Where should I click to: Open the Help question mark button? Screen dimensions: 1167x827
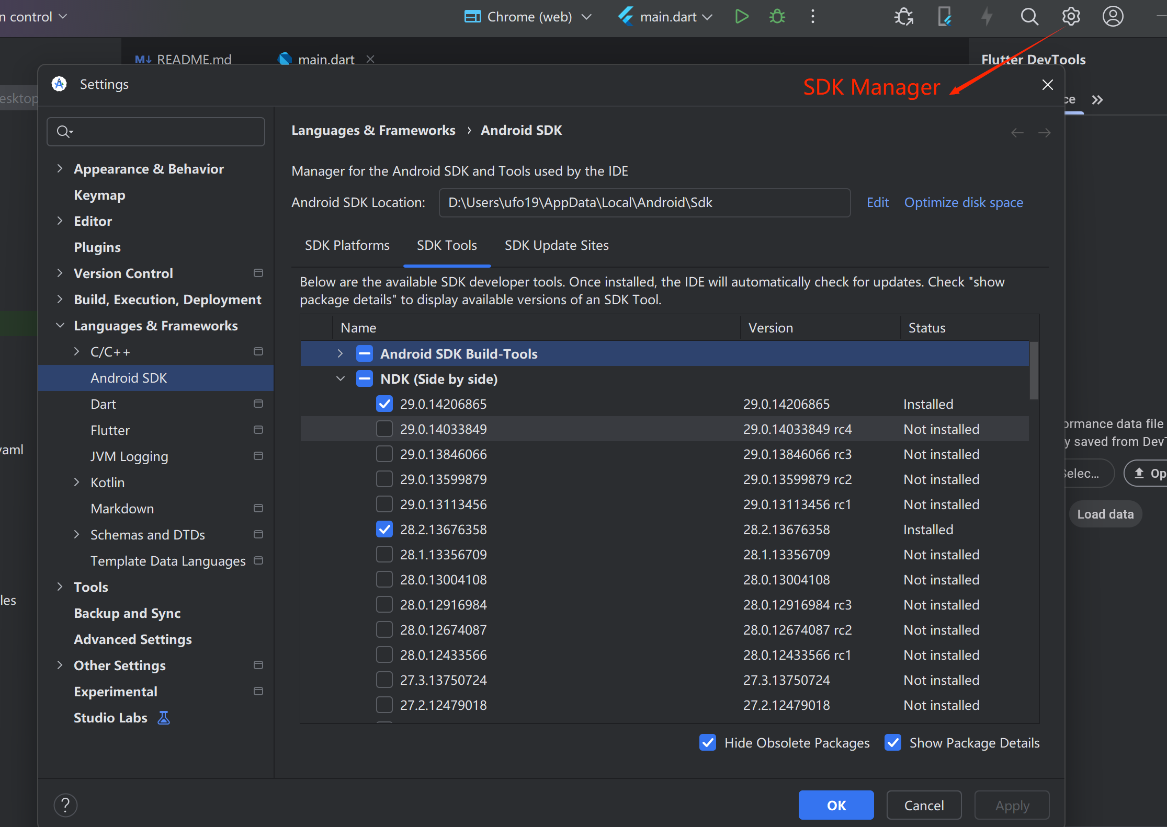tap(65, 805)
